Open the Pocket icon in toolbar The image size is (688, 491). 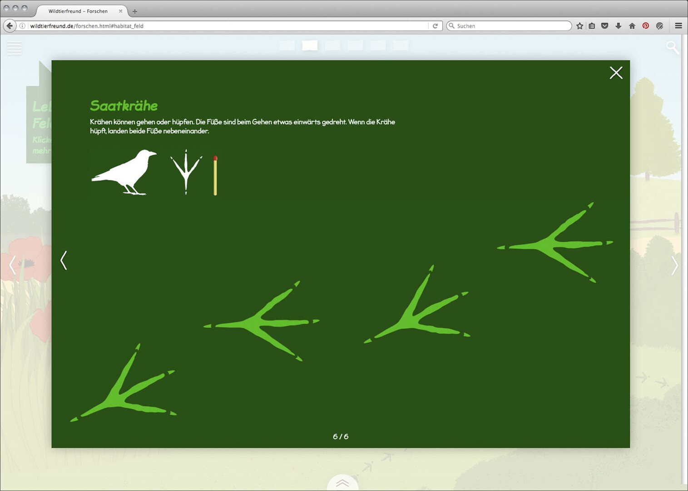tap(604, 26)
